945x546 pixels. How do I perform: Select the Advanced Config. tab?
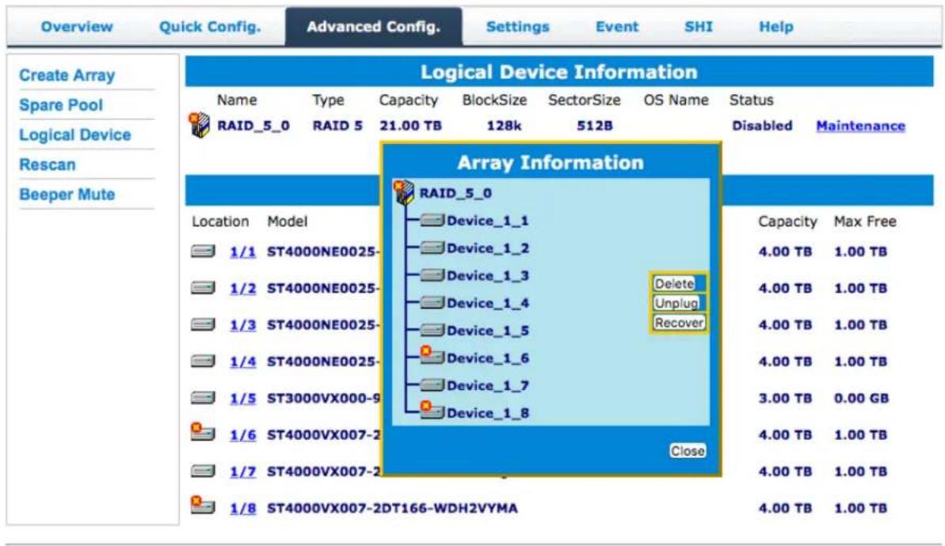(373, 27)
